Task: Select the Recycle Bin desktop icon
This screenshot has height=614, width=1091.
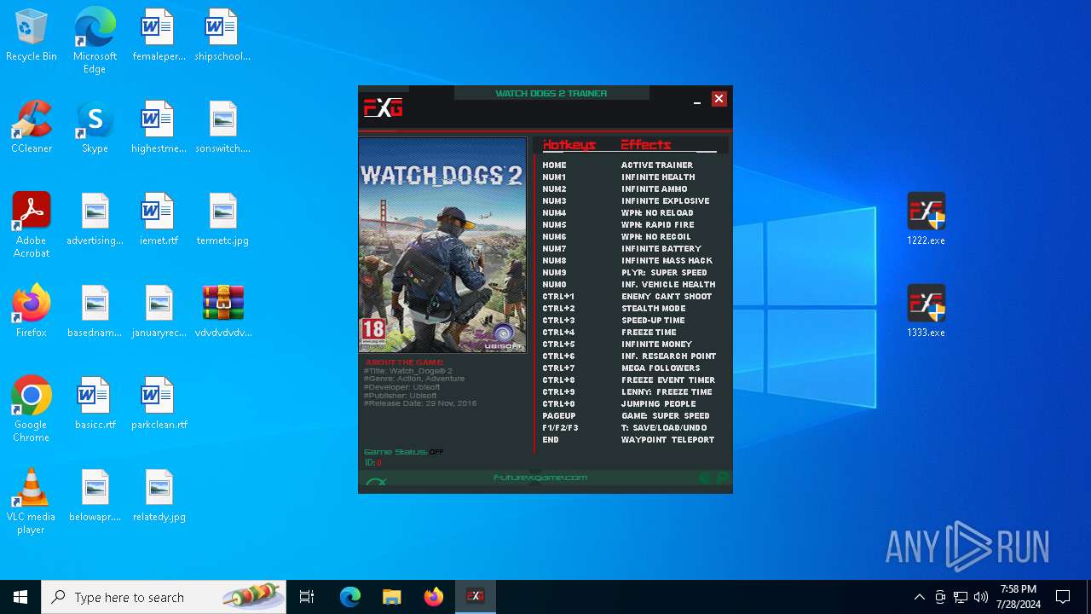Action: (32, 35)
